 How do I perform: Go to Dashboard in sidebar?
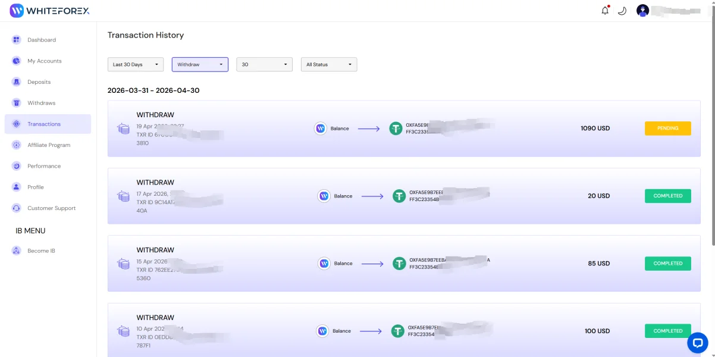click(x=48, y=40)
